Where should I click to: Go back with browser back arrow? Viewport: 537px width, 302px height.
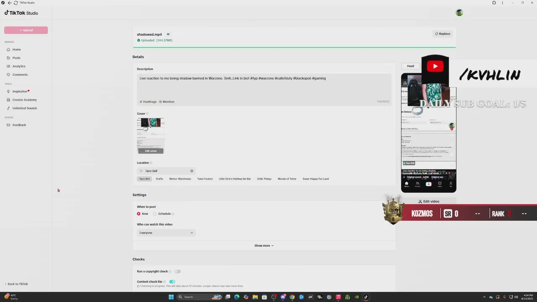(x=10, y=3)
